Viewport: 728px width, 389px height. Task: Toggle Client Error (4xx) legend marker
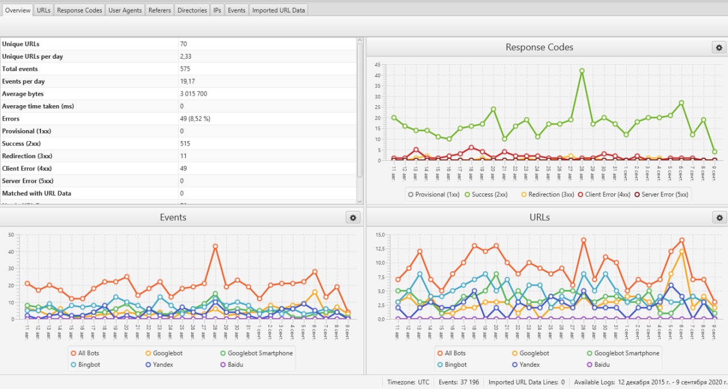coord(582,194)
